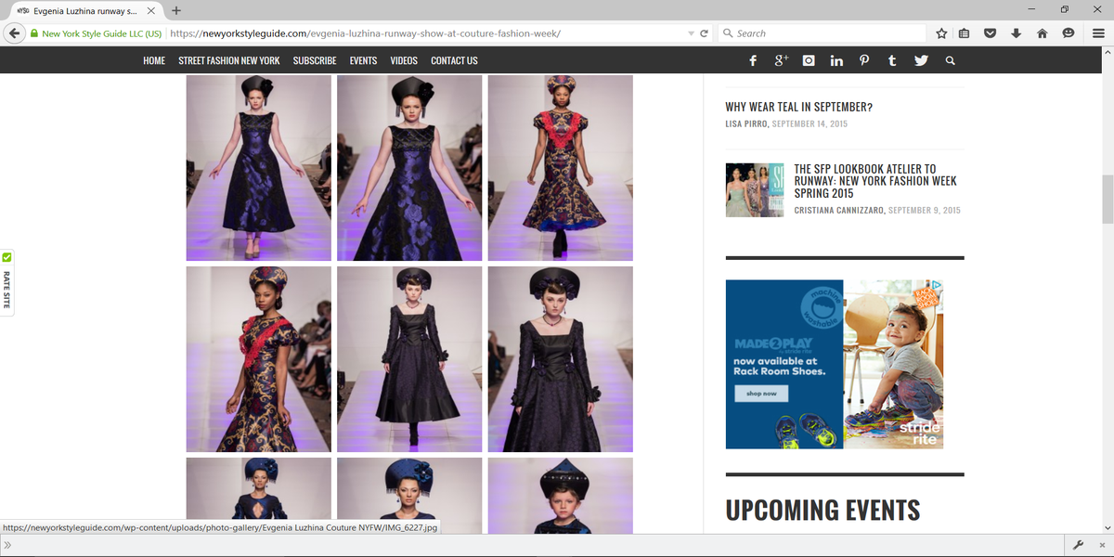Open STREET FASHION NEW YORK menu item

click(229, 60)
